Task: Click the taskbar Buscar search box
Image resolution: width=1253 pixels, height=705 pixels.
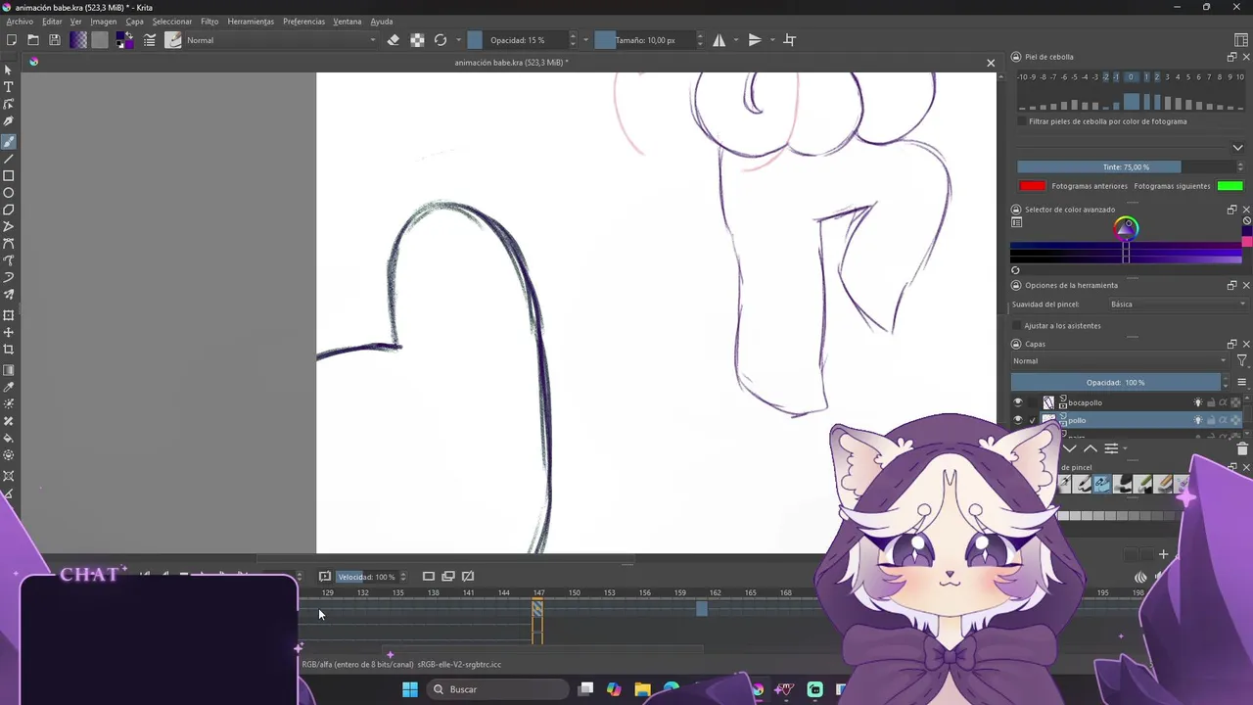Action: (x=497, y=689)
